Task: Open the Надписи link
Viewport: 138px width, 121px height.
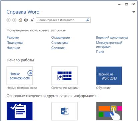Action: pyautogui.click(x=13, y=48)
